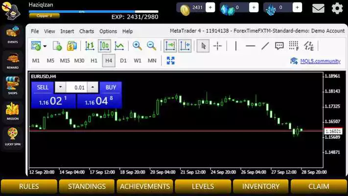Expand the new chart dropdown arrow
Viewport: 348px width, 196px height.
tap(45, 46)
